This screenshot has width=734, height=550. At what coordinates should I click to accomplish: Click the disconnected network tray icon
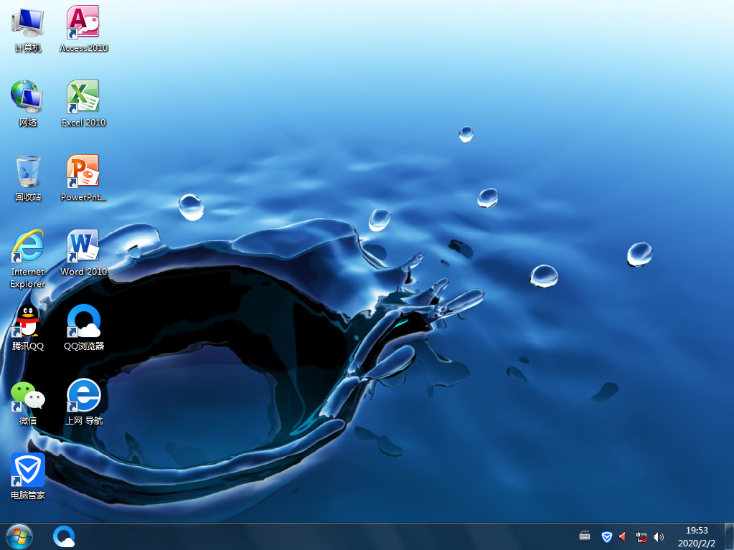(x=641, y=536)
